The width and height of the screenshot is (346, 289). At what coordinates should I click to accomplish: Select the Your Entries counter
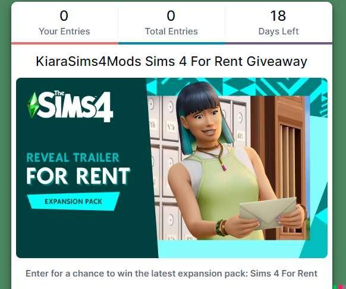pos(64,22)
